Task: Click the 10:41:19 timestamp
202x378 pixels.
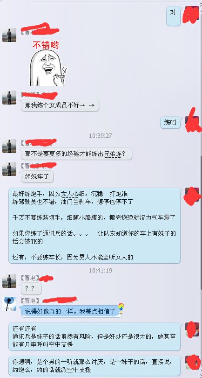Action: pyautogui.click(x=101, y=271)
